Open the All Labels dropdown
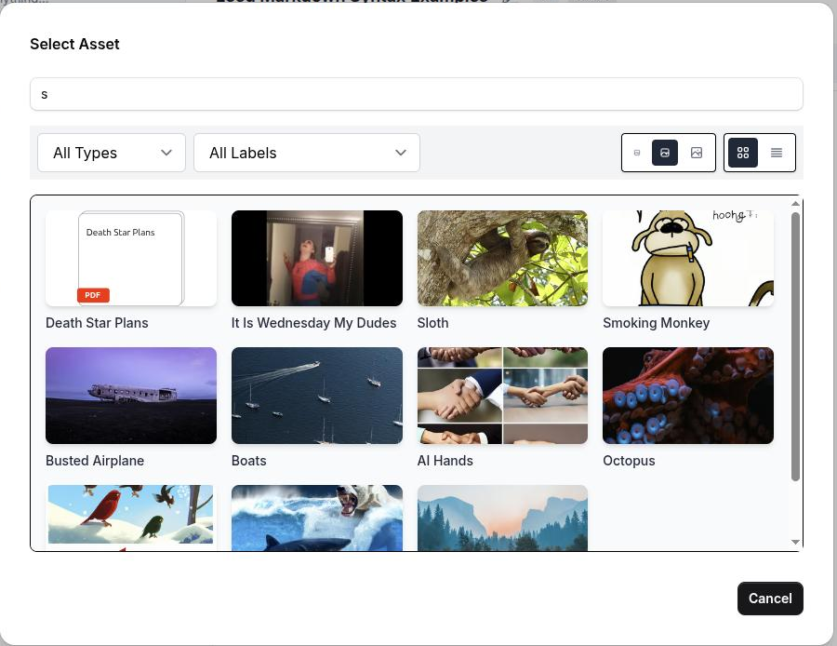837x646 pixels. [306, 153]
